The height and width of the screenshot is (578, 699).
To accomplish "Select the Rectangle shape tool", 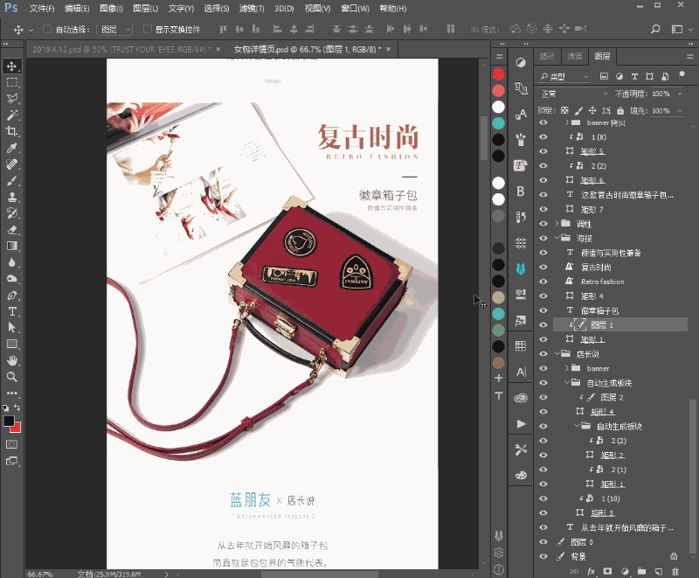I will point(11,344).
